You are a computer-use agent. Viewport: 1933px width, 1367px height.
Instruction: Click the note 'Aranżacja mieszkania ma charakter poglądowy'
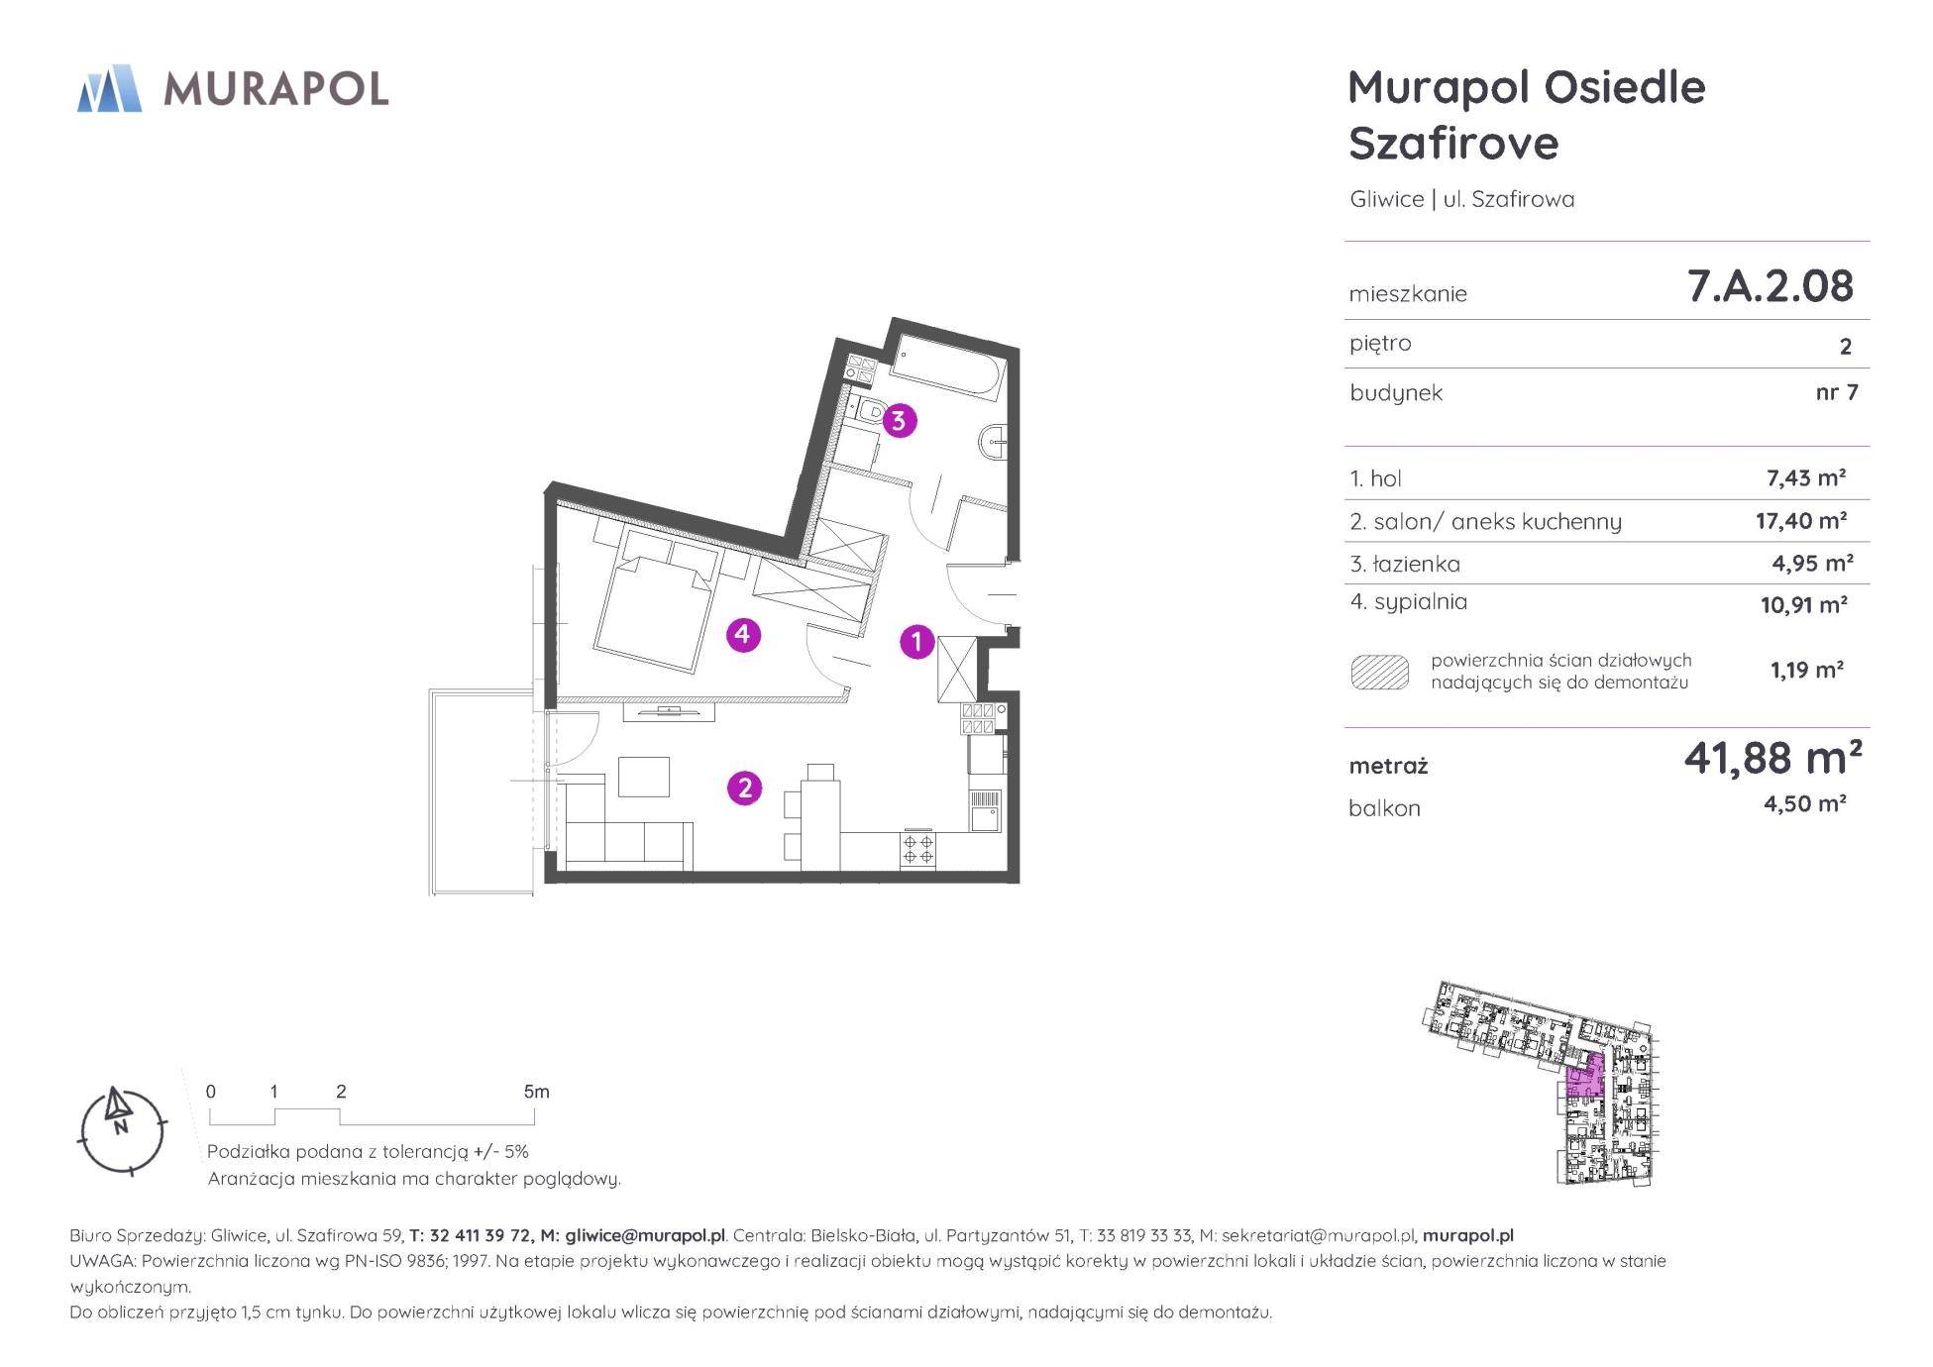[x=414, y=1179]
